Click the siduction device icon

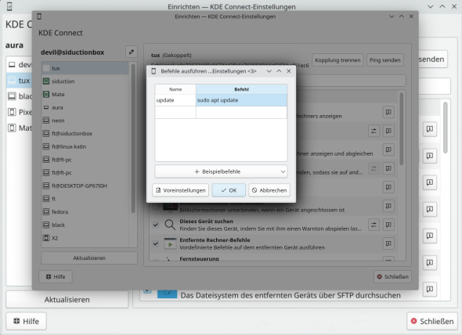click(x=46, y=81)
